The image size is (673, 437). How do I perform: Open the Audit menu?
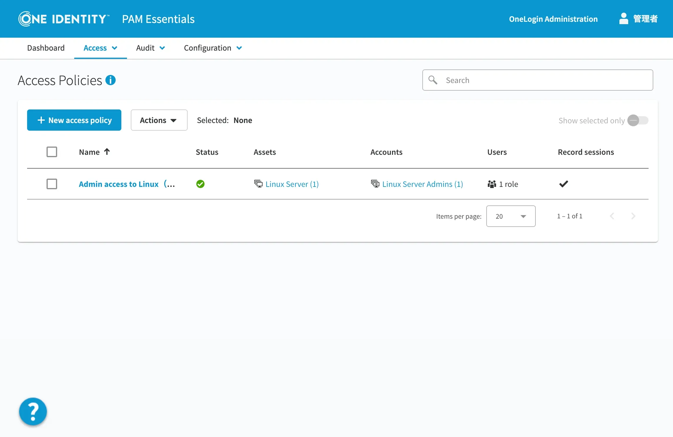pyautogui.click(x=150, y=48)
